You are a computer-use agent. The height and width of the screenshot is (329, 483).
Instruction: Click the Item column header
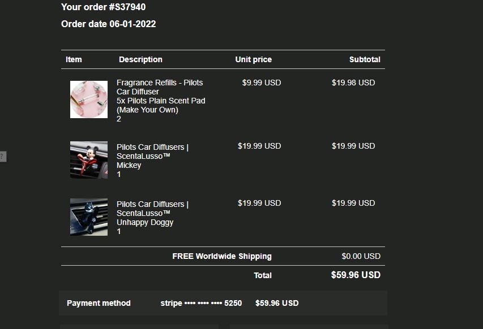(74, 59)
